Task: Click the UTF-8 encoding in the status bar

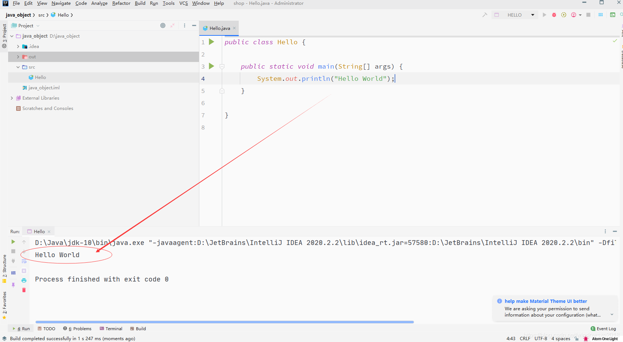Action: (x=541, y=339)
